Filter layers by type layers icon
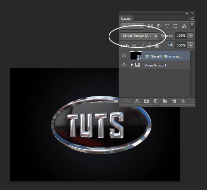 (167, 26)
